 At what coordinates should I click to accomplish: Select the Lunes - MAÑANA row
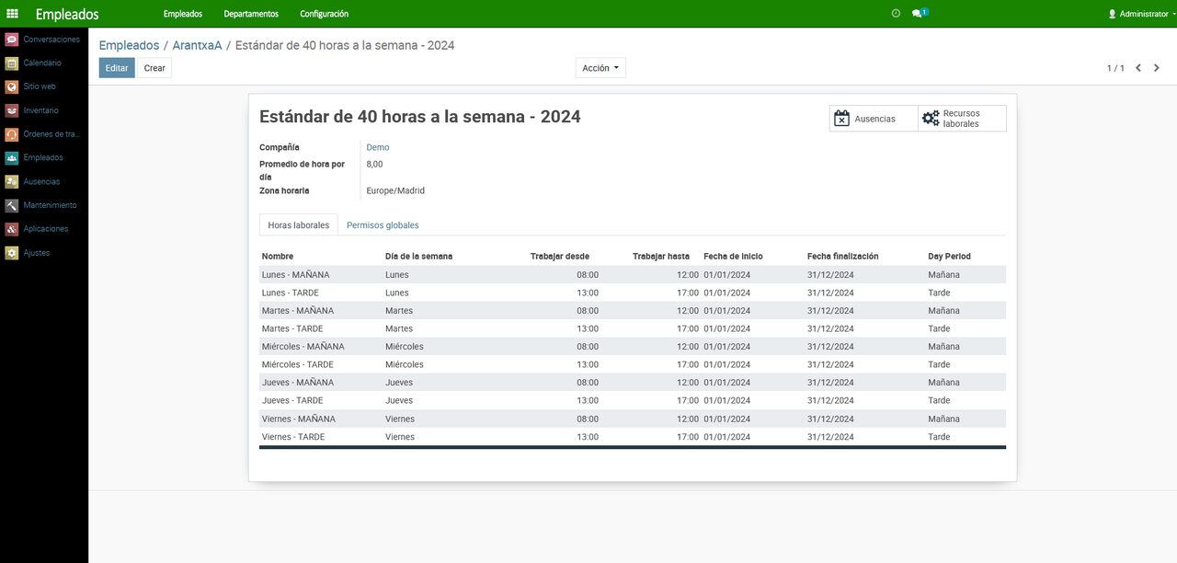click(633, 275)
